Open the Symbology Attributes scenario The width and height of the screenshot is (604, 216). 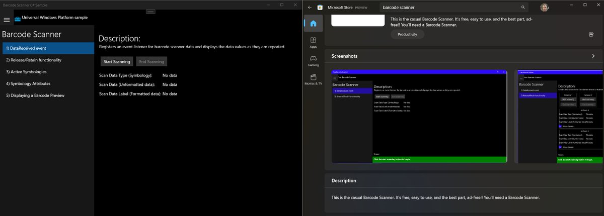[x=47, y=83]
